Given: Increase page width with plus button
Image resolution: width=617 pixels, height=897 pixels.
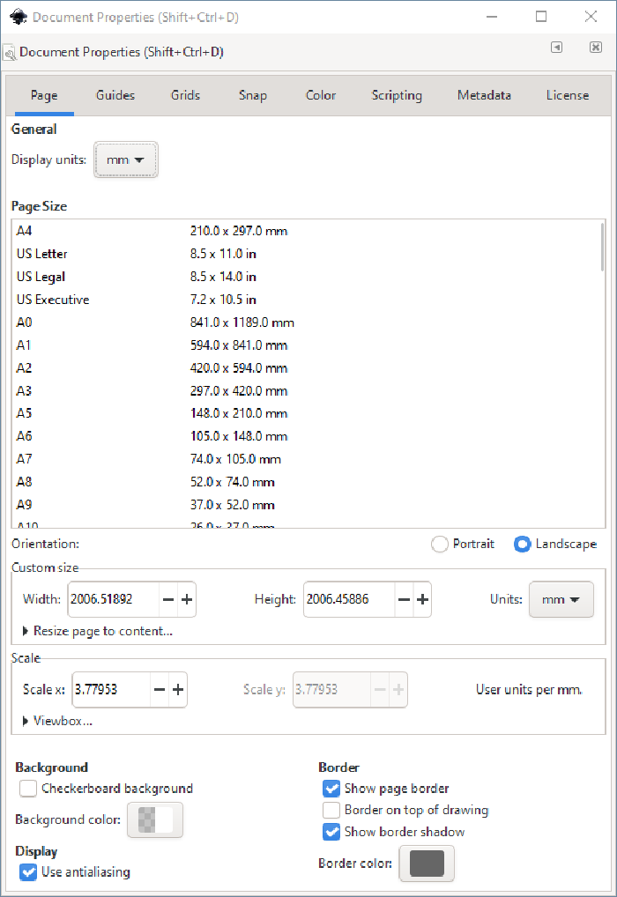Looking at the screenshot, I should pos(187,599).
